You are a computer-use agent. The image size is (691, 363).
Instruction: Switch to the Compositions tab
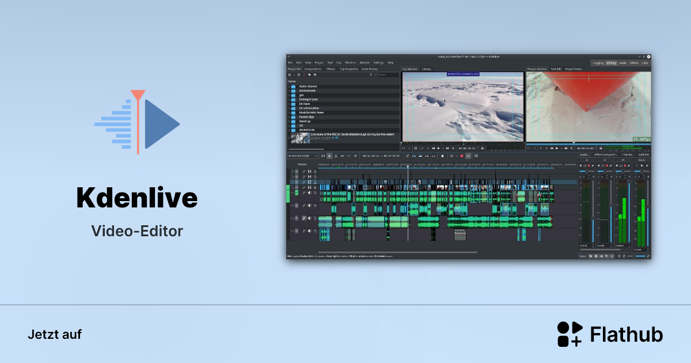coord(313,69)
